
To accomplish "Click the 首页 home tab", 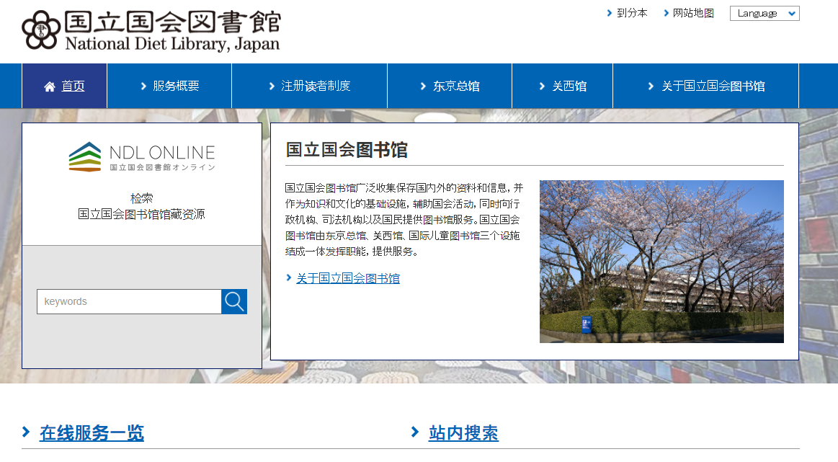I will (x=73, y=86).
